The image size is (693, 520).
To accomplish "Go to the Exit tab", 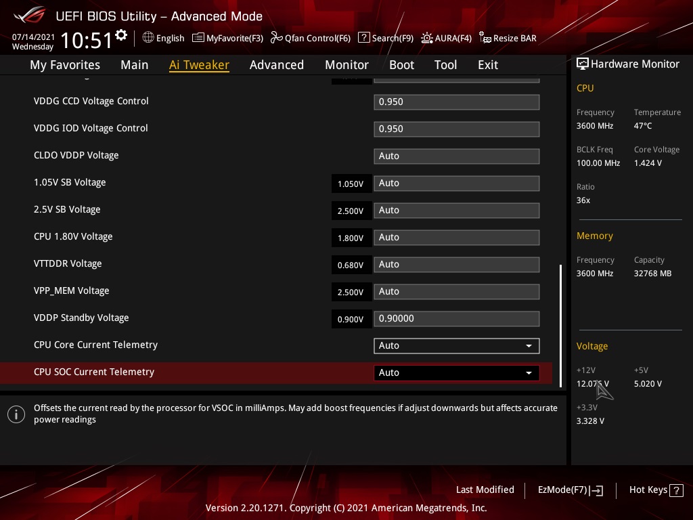I will pos(488,65).
